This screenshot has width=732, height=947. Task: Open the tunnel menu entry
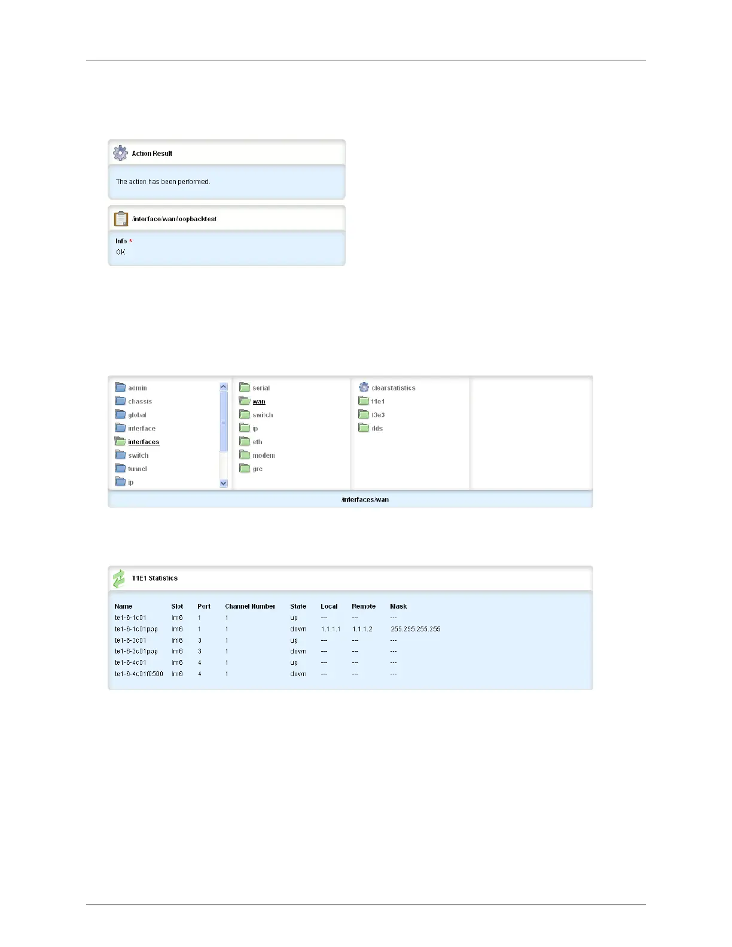(137, 469)
